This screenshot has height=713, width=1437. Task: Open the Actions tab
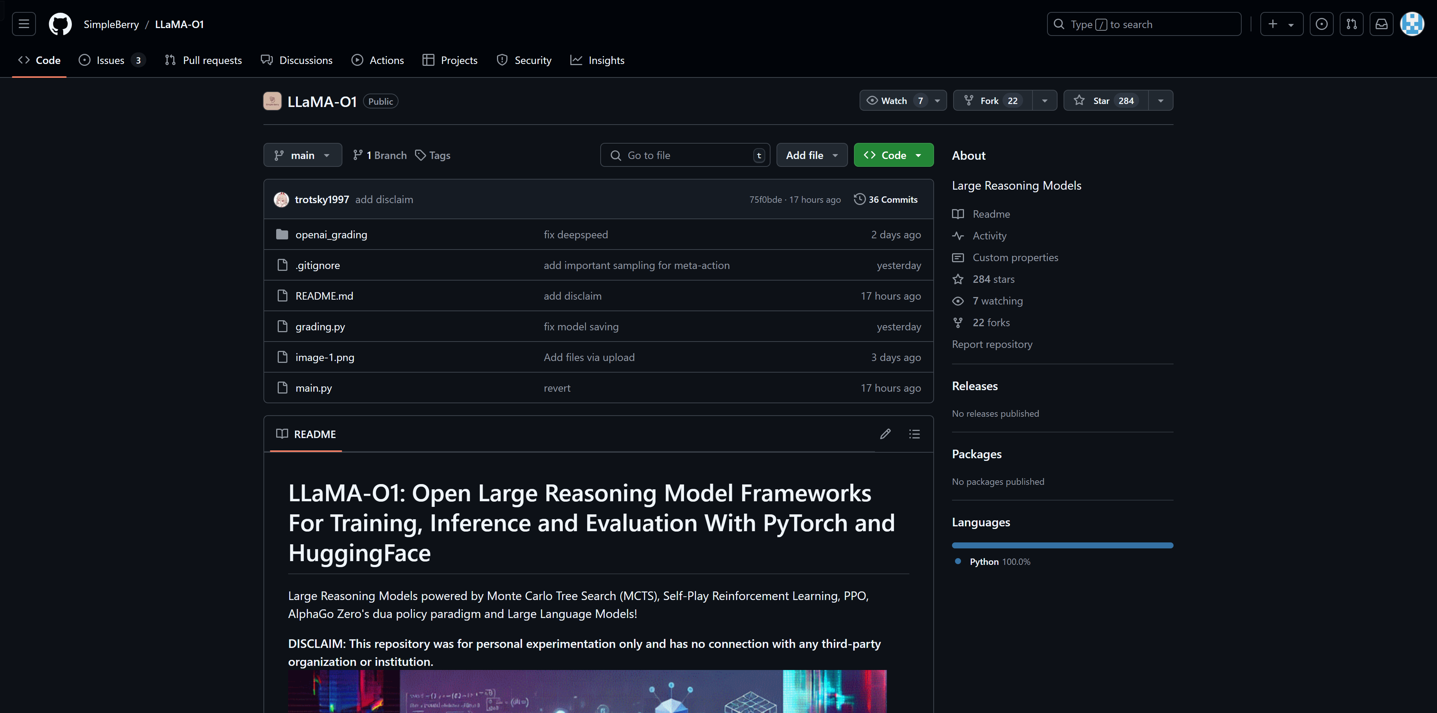coord(378,60)
